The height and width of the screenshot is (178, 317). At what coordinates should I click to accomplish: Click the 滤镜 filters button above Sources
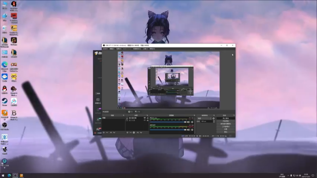(137, 112)
